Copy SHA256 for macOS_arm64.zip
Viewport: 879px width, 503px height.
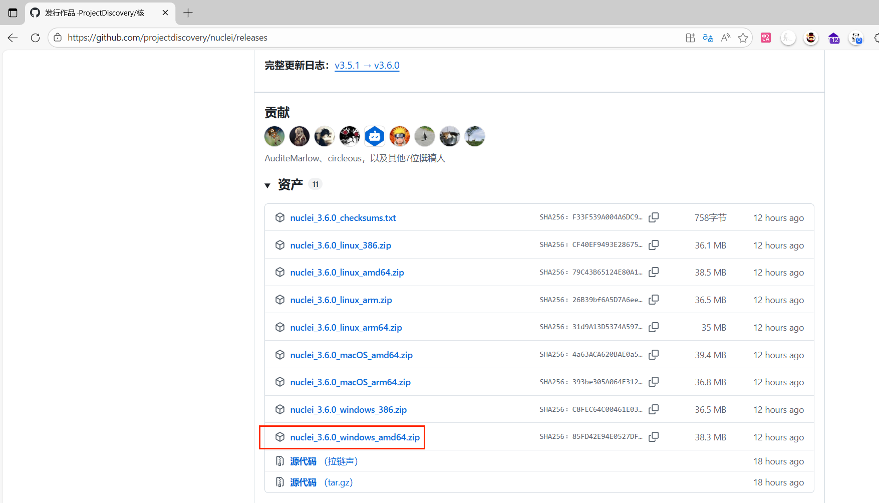pos(654,382)
